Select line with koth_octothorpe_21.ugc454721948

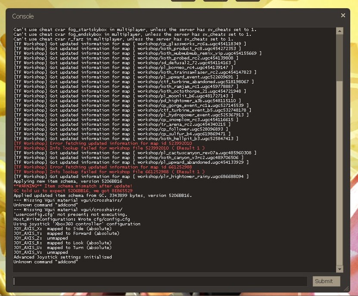point(130,91)
